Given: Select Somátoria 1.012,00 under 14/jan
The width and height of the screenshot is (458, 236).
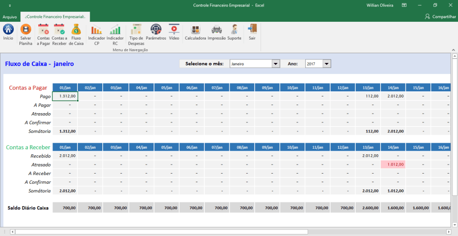Looking at the screenshot, I should (393, 191).
